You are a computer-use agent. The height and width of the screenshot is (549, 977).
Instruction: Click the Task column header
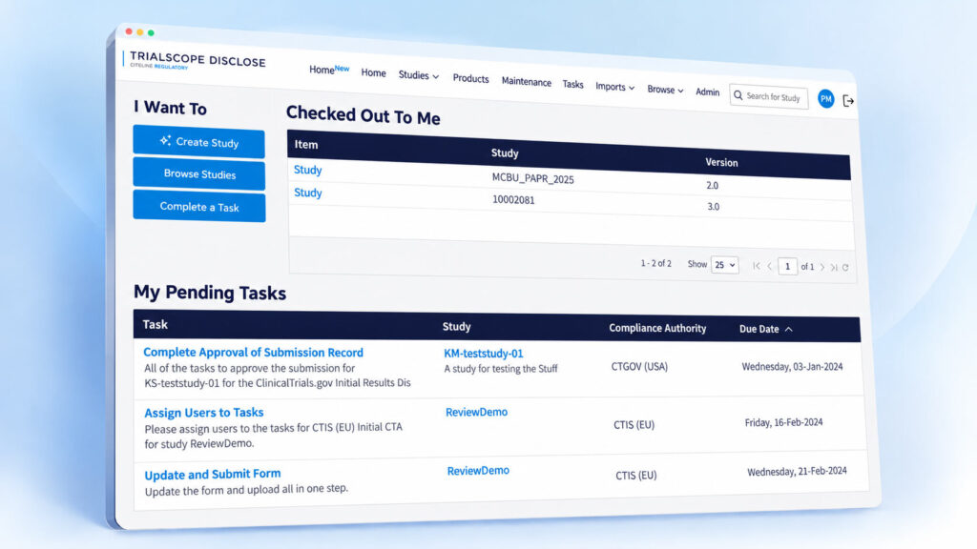[x=156, y=324]
